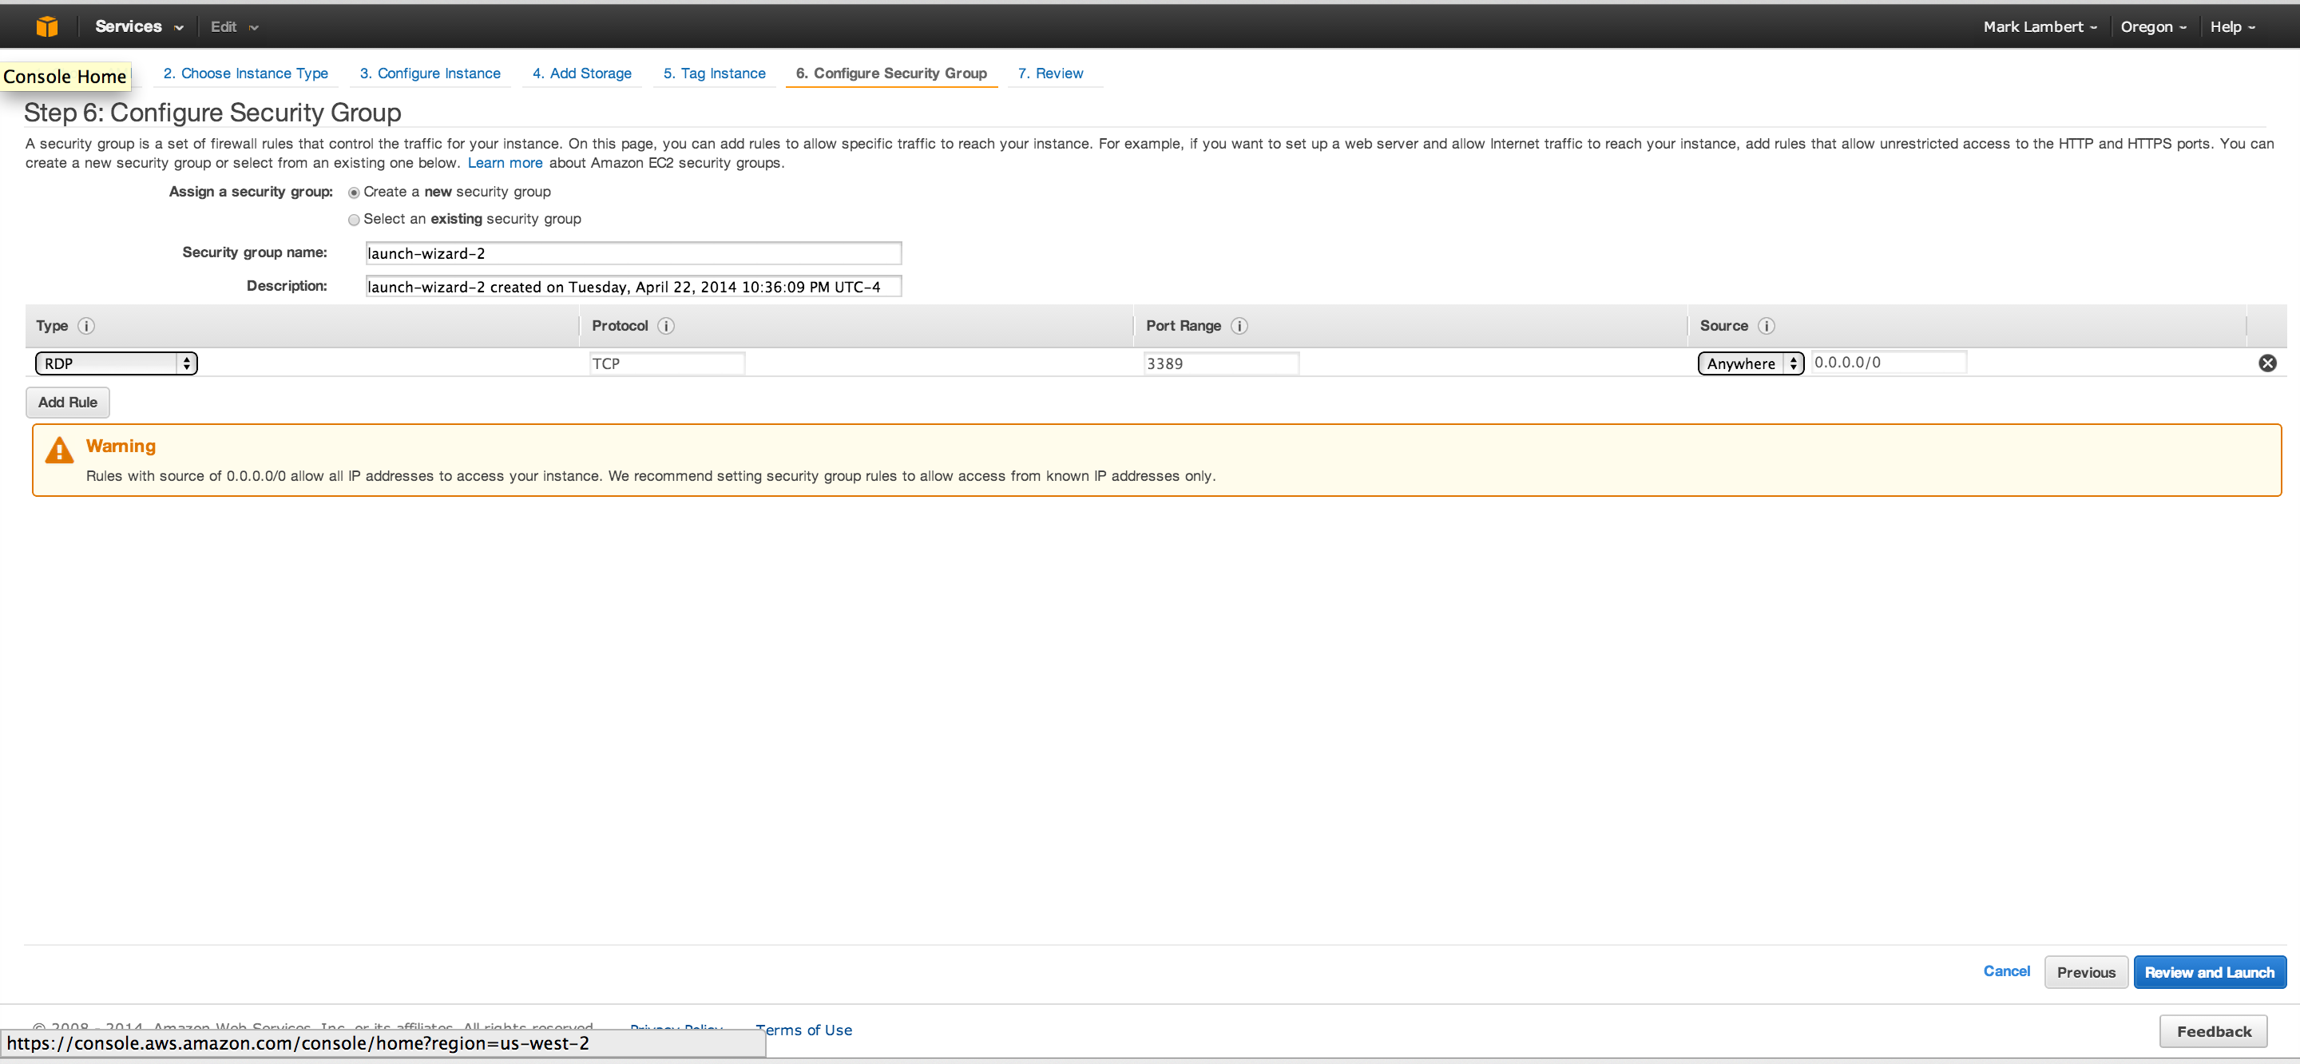Image resolution: width=2300 pixels, height=1064 pixels.
Task: Click the Port Range info icon
Action: click(1239, 326)
